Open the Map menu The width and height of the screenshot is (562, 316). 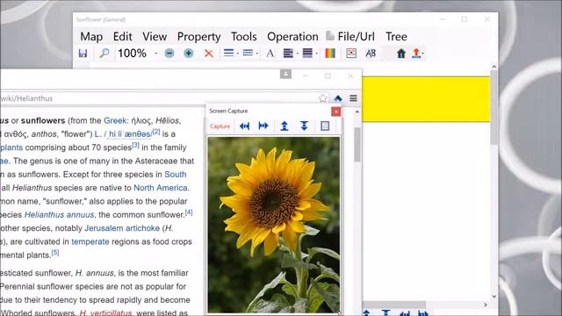(91, 37)
